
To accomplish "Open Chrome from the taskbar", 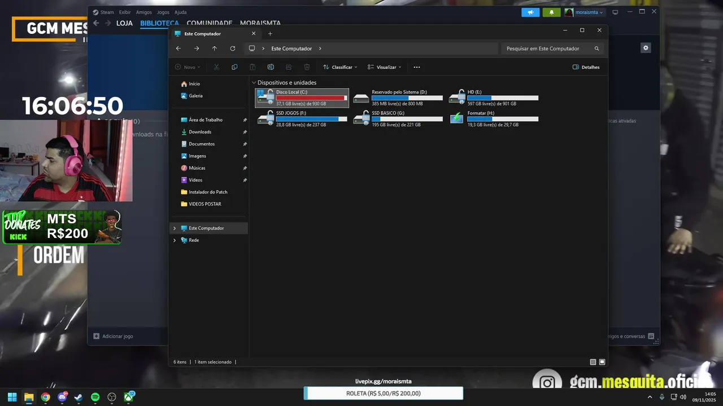I will [45, 397].
